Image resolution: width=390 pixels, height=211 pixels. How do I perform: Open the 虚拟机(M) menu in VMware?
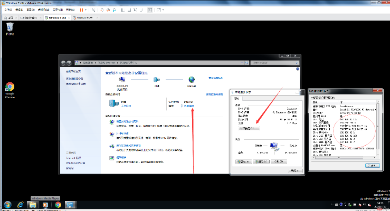[x=43, y=10]
